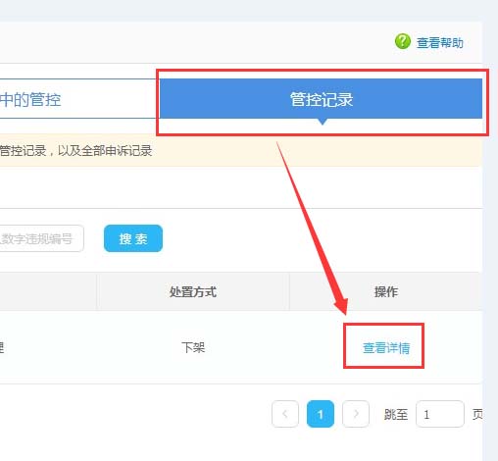Click the 操作 column header

[386, 291]
